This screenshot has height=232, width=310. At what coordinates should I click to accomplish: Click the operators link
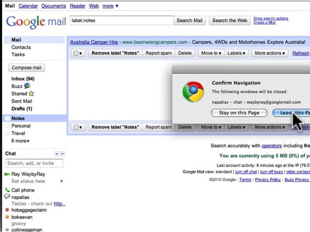pos(272,146)
